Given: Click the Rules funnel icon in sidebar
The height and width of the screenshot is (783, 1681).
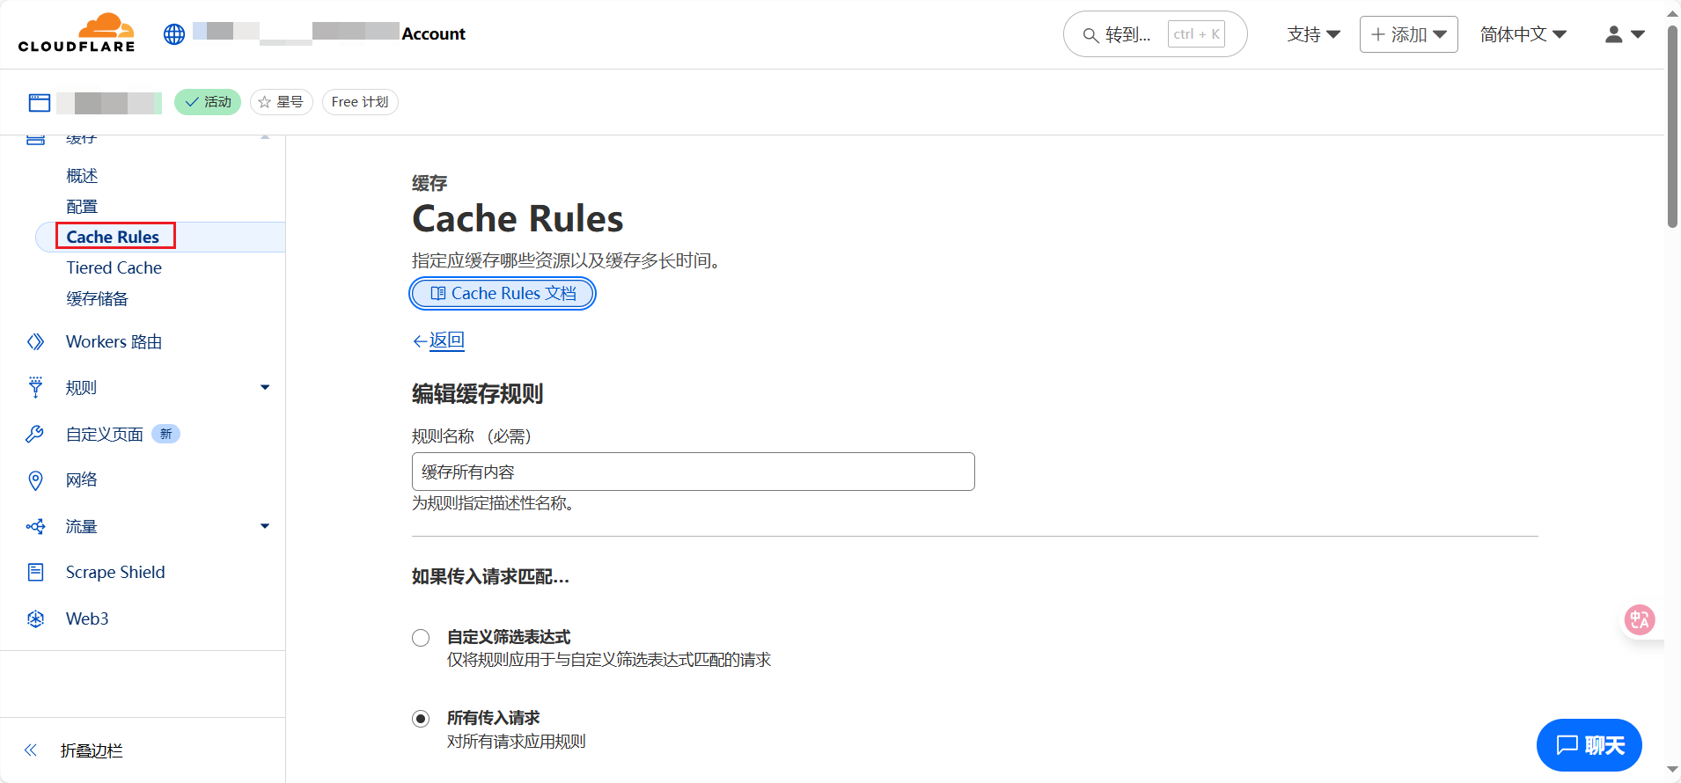Looking at the screenshot, I should click(35, 388).
